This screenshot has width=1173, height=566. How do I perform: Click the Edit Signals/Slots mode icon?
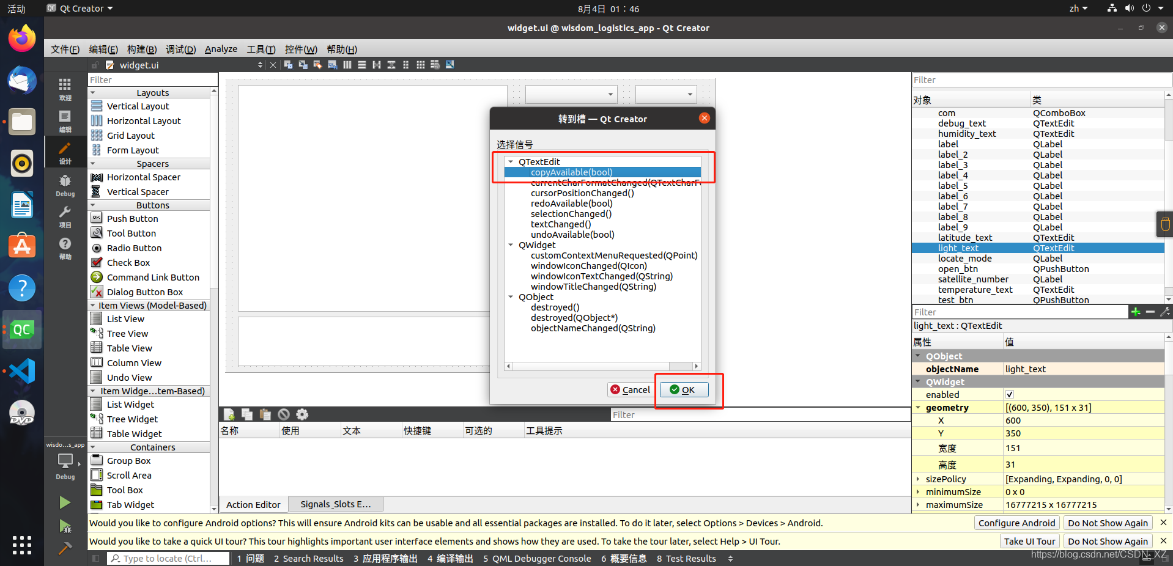(303, 65)
